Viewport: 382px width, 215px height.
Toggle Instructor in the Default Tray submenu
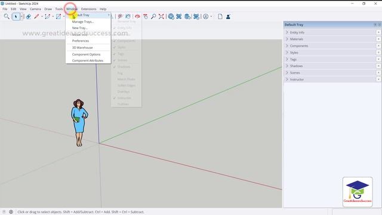click(x=126, y=98)
